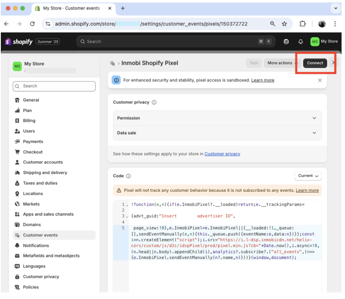
Task: Select Customer events in sidebar
Action: (54, 235)
